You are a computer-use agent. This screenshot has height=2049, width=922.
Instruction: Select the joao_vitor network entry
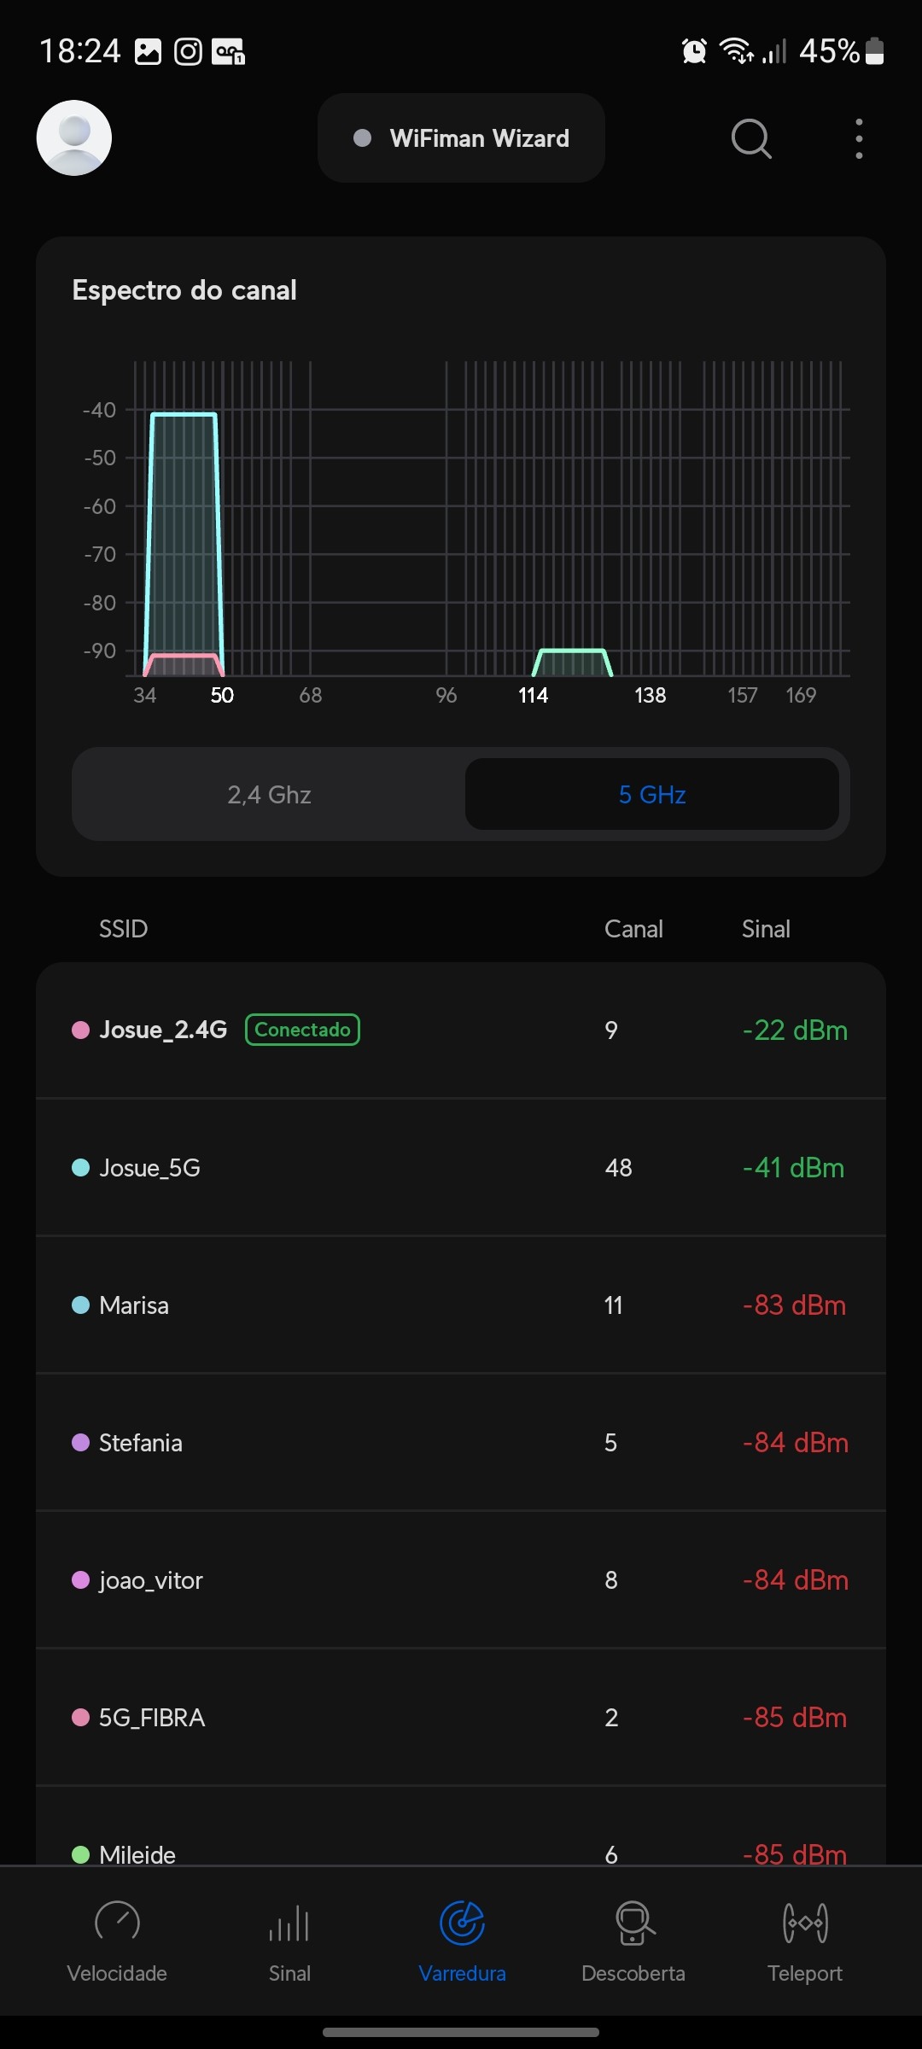tap(461, 1580)
